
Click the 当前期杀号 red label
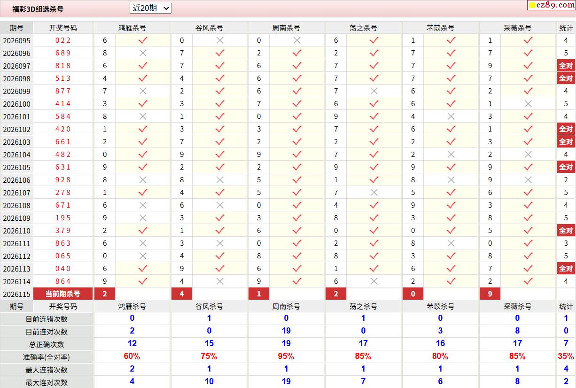[63, 294]
